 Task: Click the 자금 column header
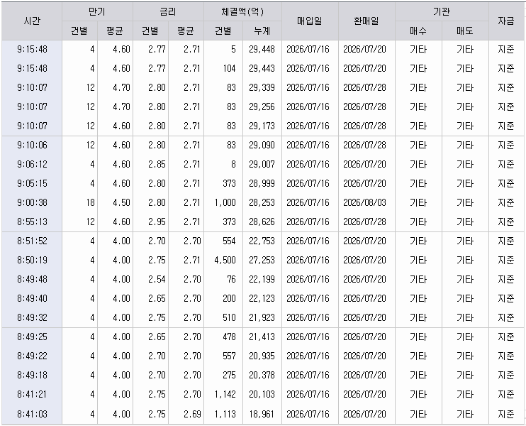(x=506, y=21)
